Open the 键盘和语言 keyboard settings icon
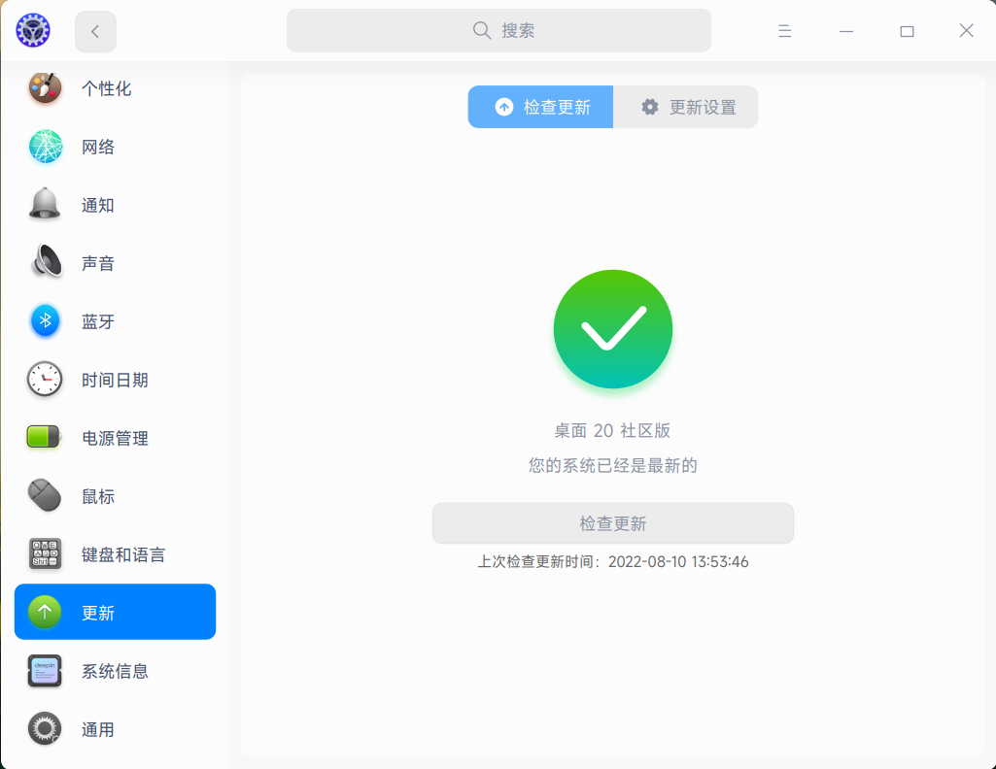Viewport: 996px width, 769px height. point(45,554)
